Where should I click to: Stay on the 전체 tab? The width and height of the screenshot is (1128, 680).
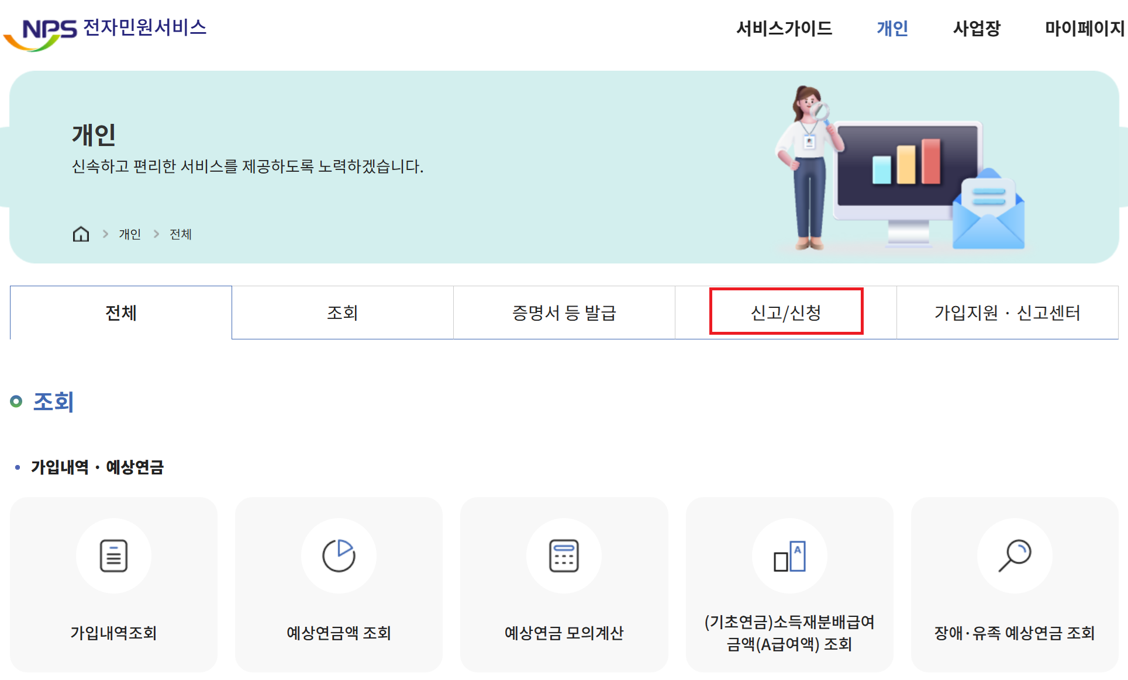(x=119, y=312)
